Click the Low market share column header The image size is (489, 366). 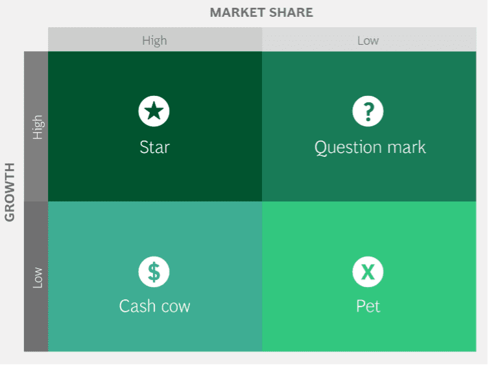pyautogui.click(x=369, y=40)
